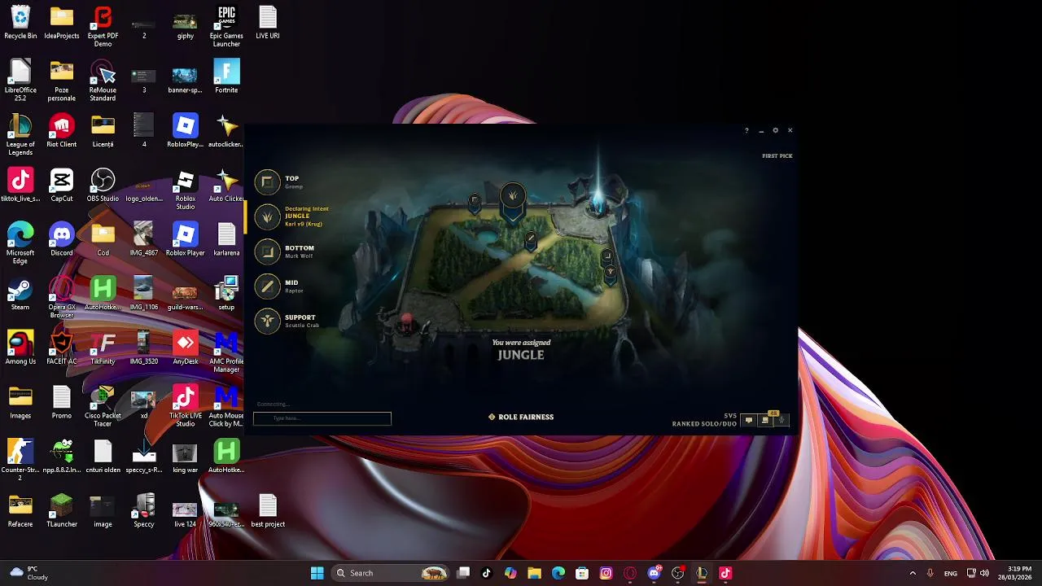
Task: Select the Riot Client desktop icon
Action: coord(62,130)
